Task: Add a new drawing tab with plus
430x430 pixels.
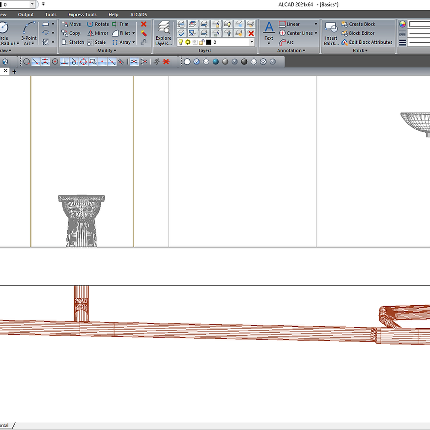Action: [14, 72]
